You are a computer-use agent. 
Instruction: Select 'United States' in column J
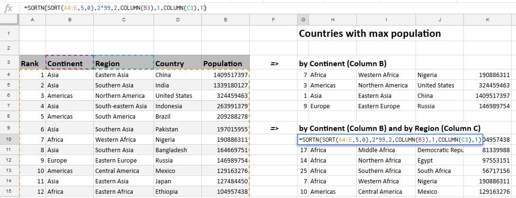coord(440,86)
